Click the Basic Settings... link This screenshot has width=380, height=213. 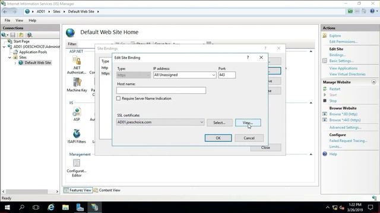341,61
